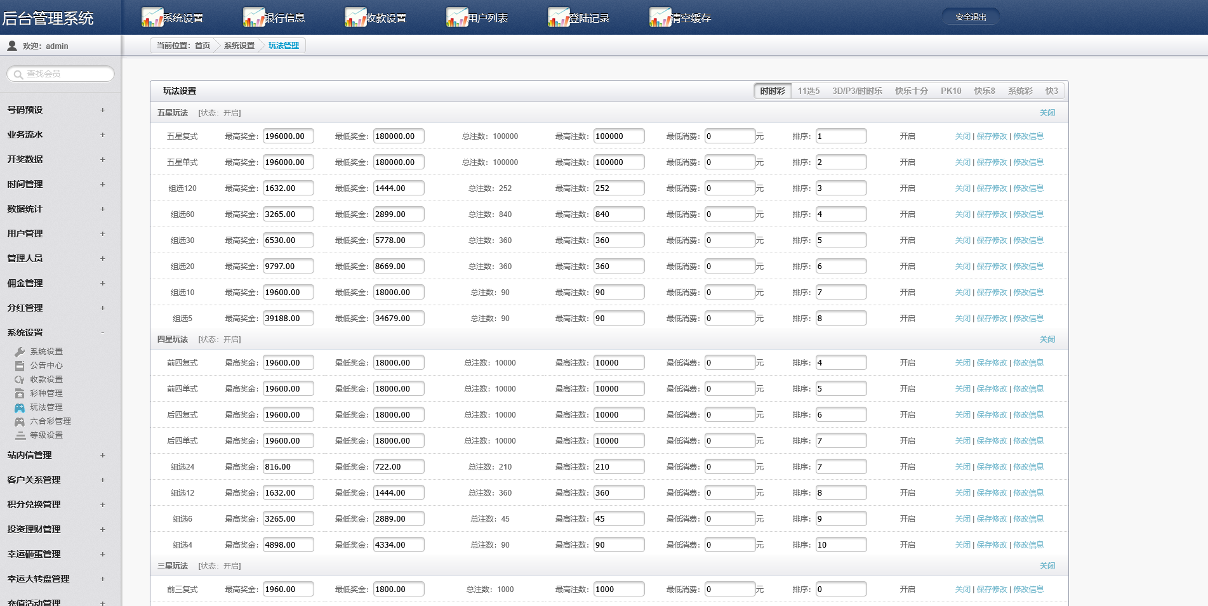This screenshot has width=1208, height=606.
Task: Expand the 用户管理 sidebar section
Action: click(102, 234)
